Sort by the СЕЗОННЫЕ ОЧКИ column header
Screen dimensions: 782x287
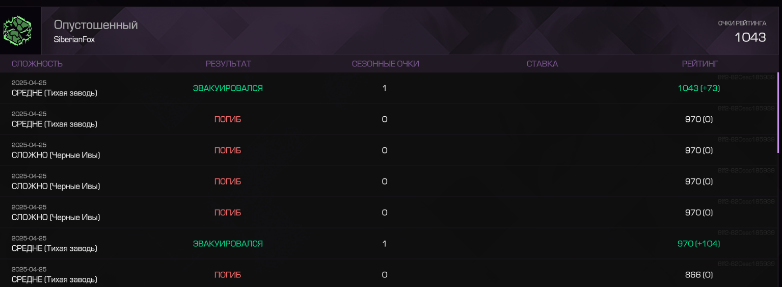point(385,64)
